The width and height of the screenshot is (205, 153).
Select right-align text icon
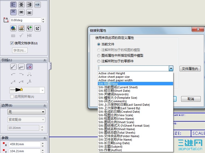[x=30, y=5]
